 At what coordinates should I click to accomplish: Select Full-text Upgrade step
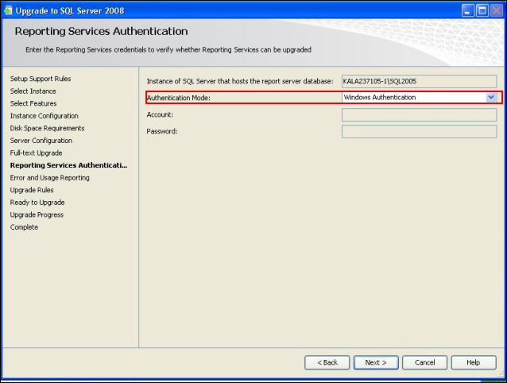pos(37,153)
